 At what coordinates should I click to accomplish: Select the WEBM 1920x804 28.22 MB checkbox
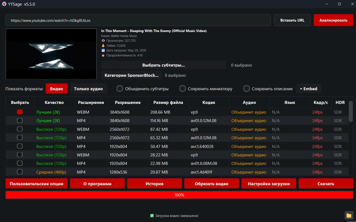point(20,155)
